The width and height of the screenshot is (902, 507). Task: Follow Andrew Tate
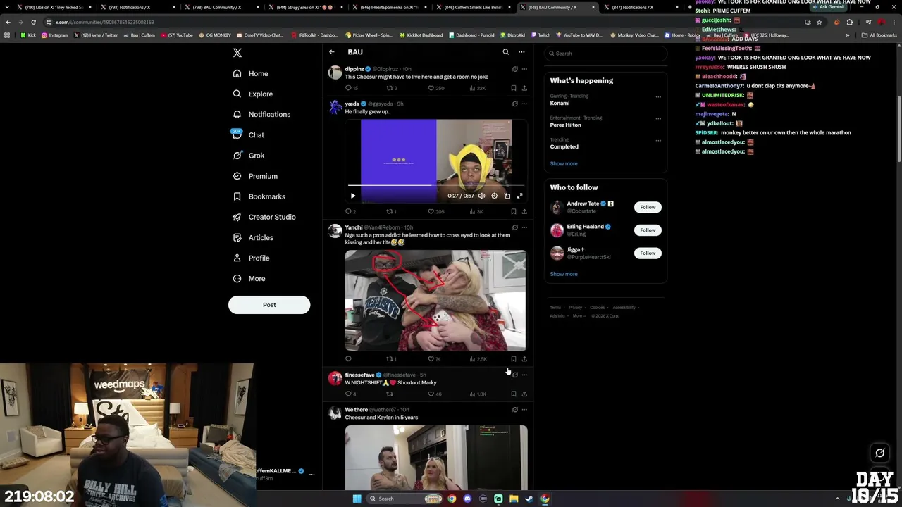[648, 207]
